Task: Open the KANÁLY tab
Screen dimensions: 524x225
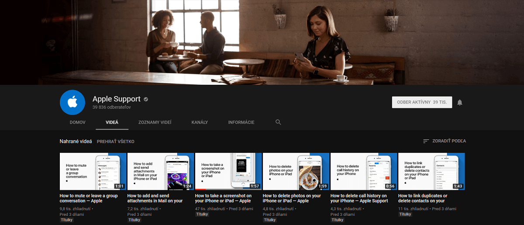Action: tap(200, 122)
